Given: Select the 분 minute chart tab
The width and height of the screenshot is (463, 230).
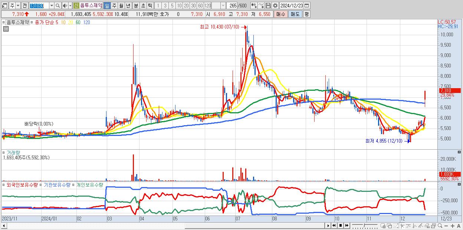Looking at the screenshot, I should [x=135, y=6].
